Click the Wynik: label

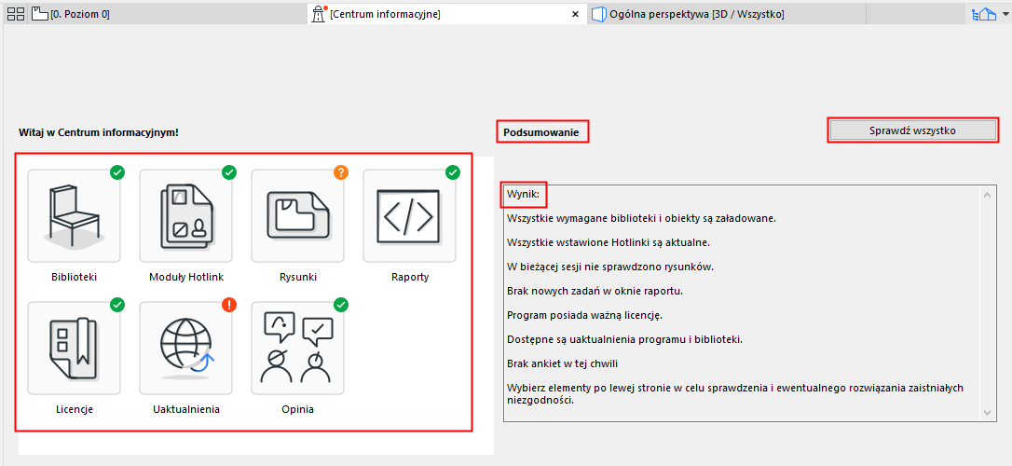523,194
